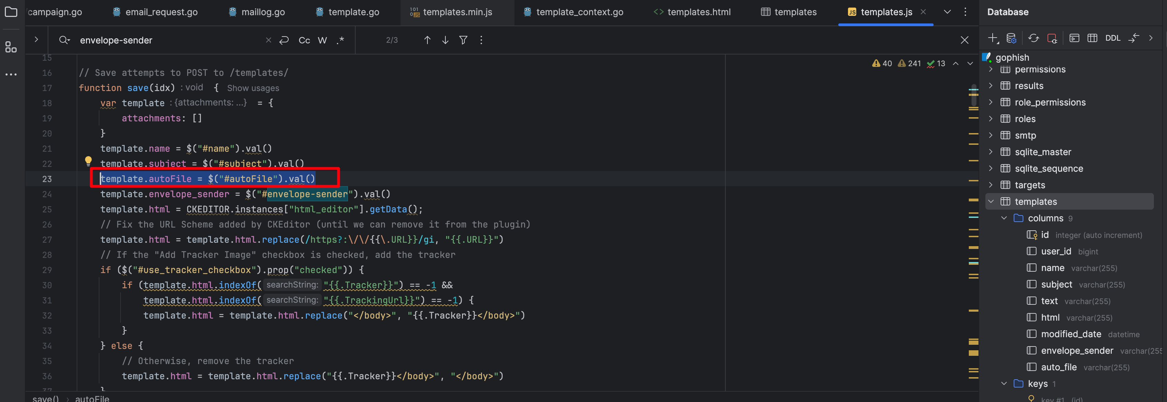Clear the envelope-sender search text
Image resolution: width=1167 pixels, height=402 pixels.
[x=268, y=40]
